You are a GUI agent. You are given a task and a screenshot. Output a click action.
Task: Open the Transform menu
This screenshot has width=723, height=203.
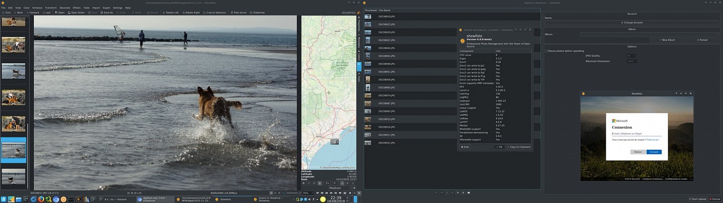coord(51,8)
